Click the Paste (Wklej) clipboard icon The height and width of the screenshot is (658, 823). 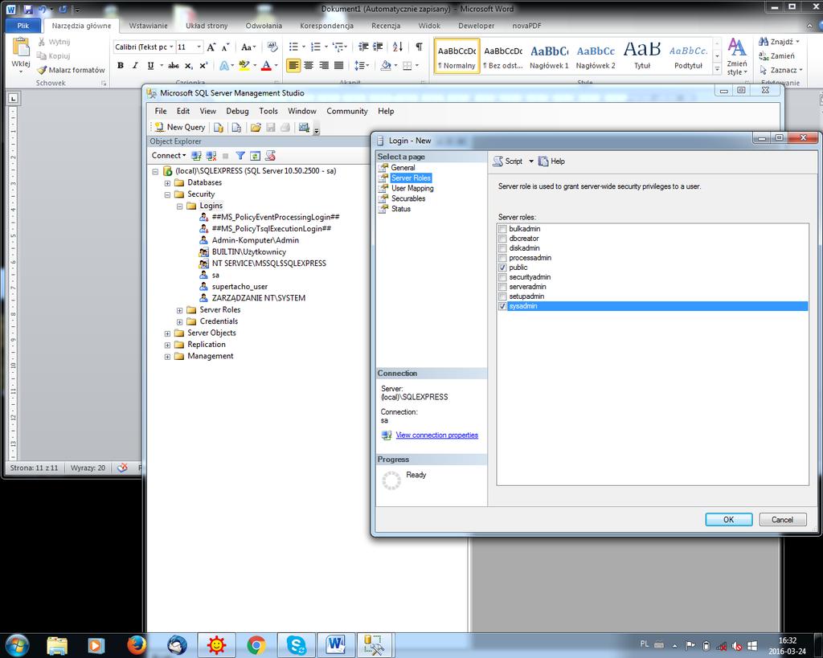coord(21,47)
